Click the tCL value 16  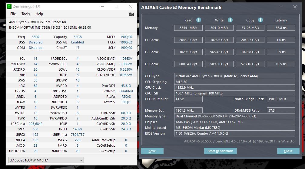[35, 59]
